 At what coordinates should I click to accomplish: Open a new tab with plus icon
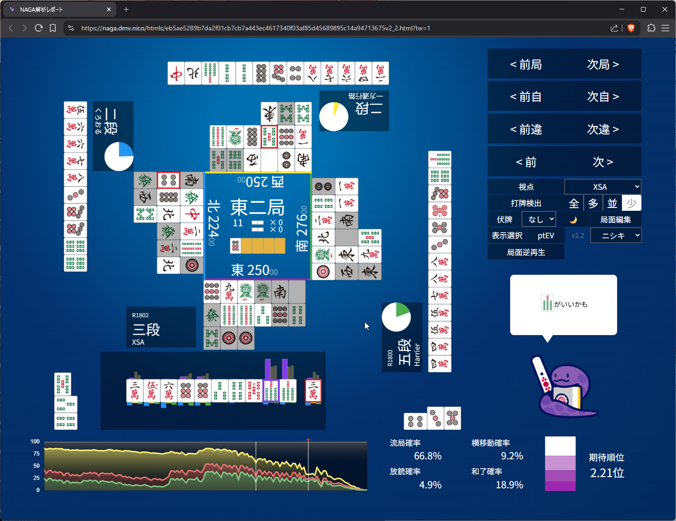tap(126, 9)
